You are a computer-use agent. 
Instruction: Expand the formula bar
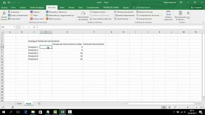click(x=203, y=27)
